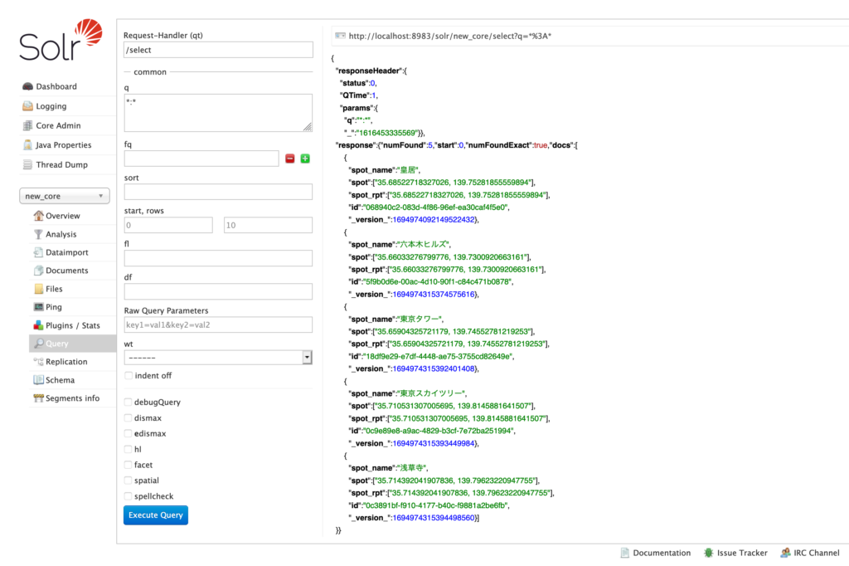Open the IRC Channel link

(x=817, y=553)
